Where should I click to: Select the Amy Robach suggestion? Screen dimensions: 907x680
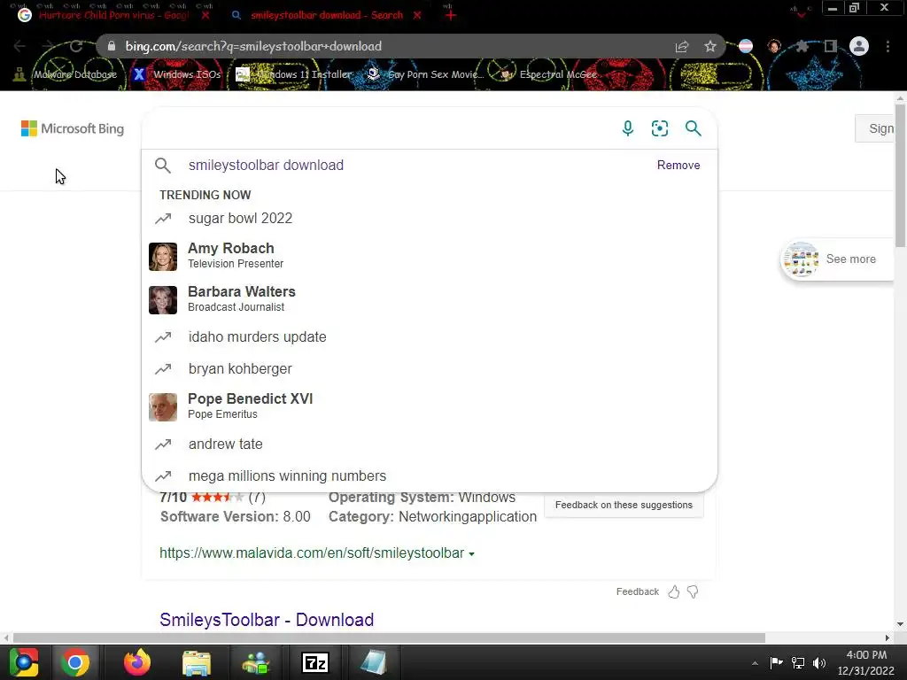pyautogui.click(x=430, y=256)
